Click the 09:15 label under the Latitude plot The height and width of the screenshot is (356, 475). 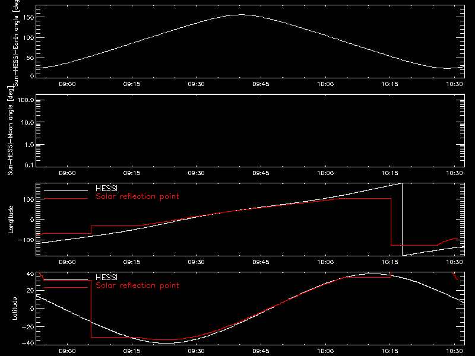[x=132, y=351]
